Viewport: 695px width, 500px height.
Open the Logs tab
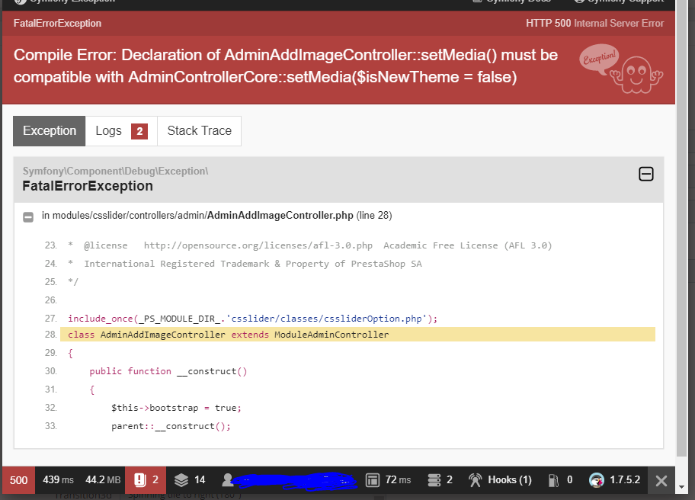coord(121,131)
